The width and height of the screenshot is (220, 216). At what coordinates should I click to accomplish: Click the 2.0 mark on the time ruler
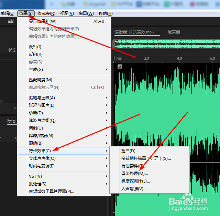(146, 58)
